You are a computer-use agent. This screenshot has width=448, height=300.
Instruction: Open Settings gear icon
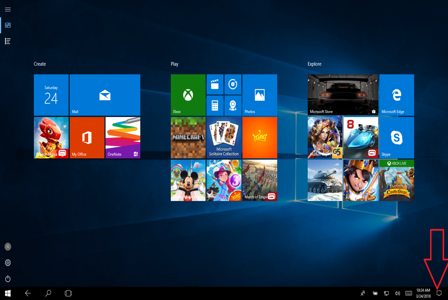[7, 263]
